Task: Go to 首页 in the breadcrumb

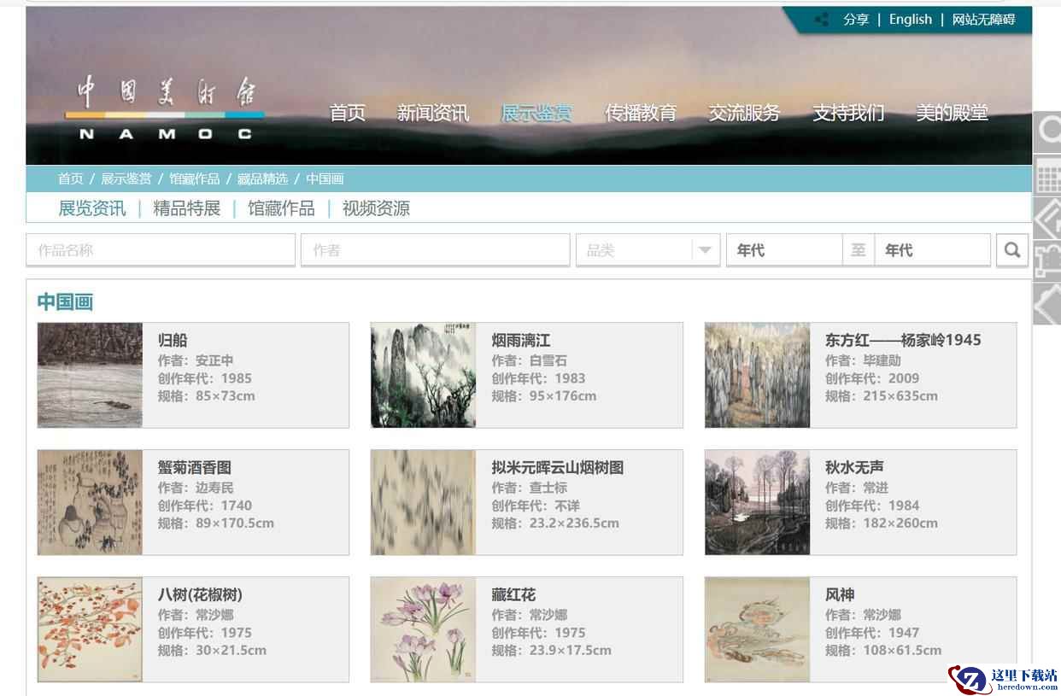Action: pos(71,178)
